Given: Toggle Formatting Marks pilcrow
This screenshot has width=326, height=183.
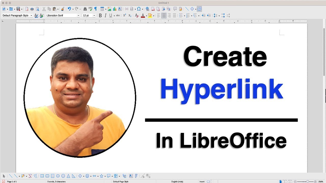Looking at the screenshot, I should [96, 9].
